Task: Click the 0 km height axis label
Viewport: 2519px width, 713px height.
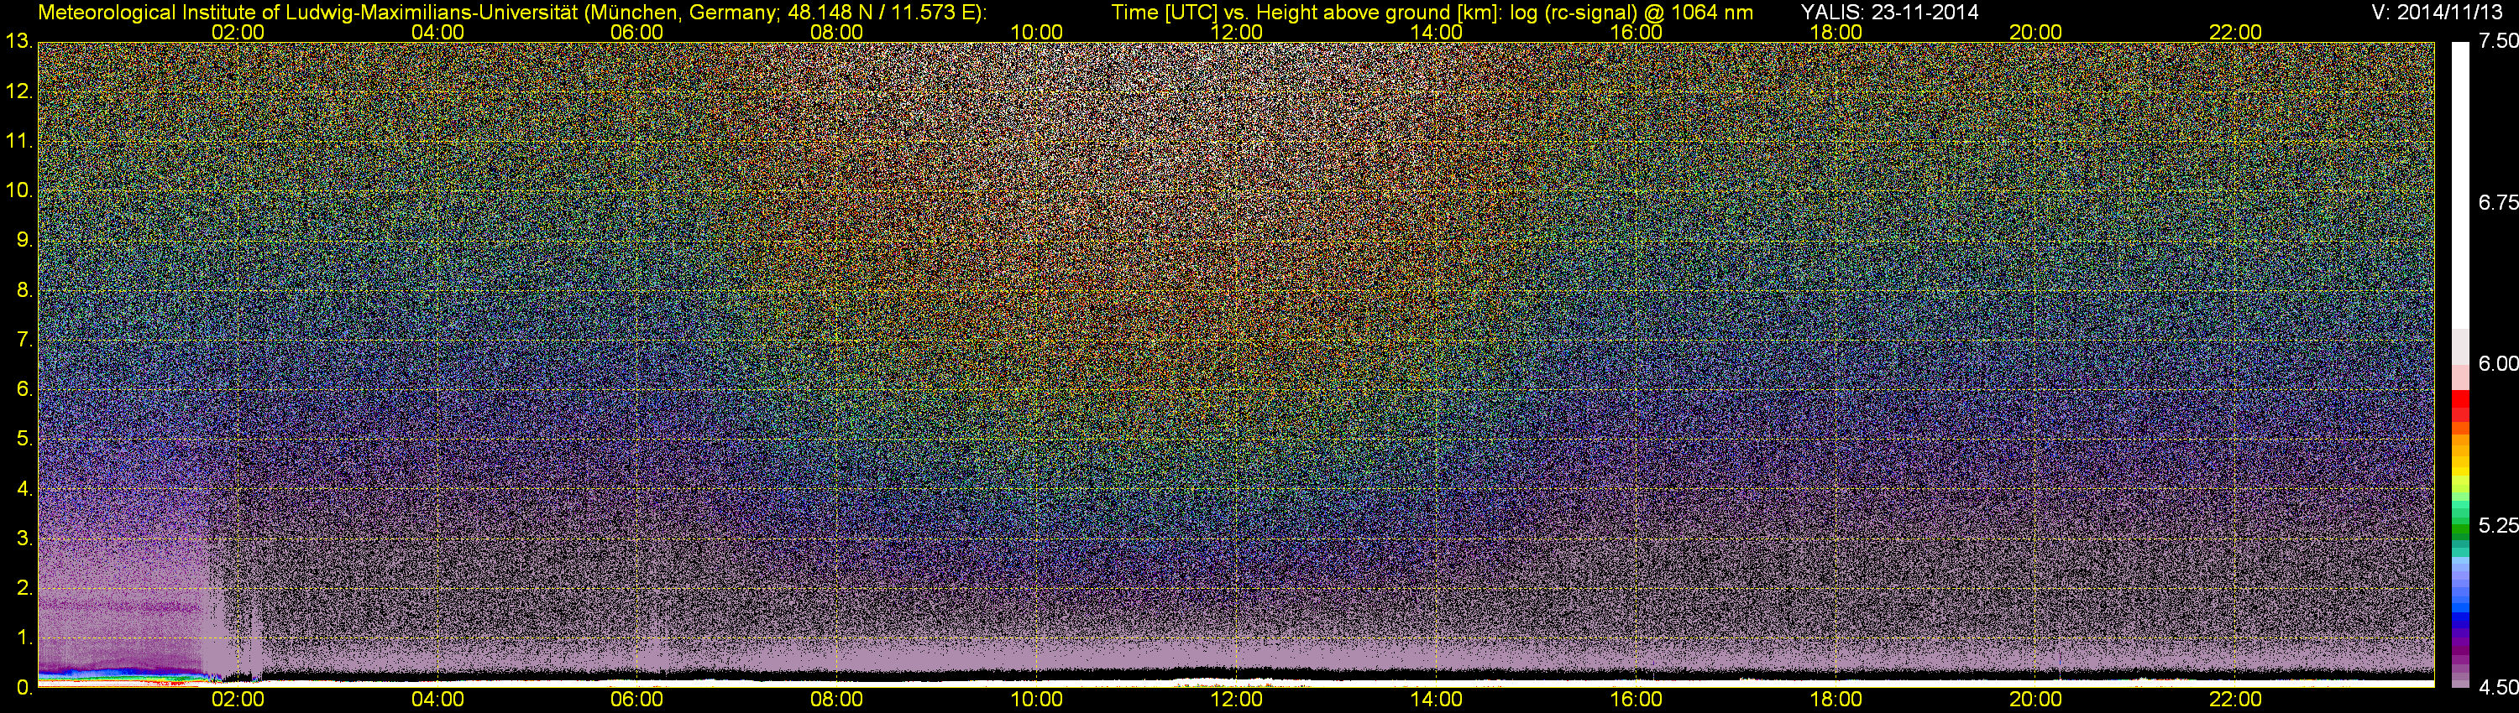Action: coord(24,688)
